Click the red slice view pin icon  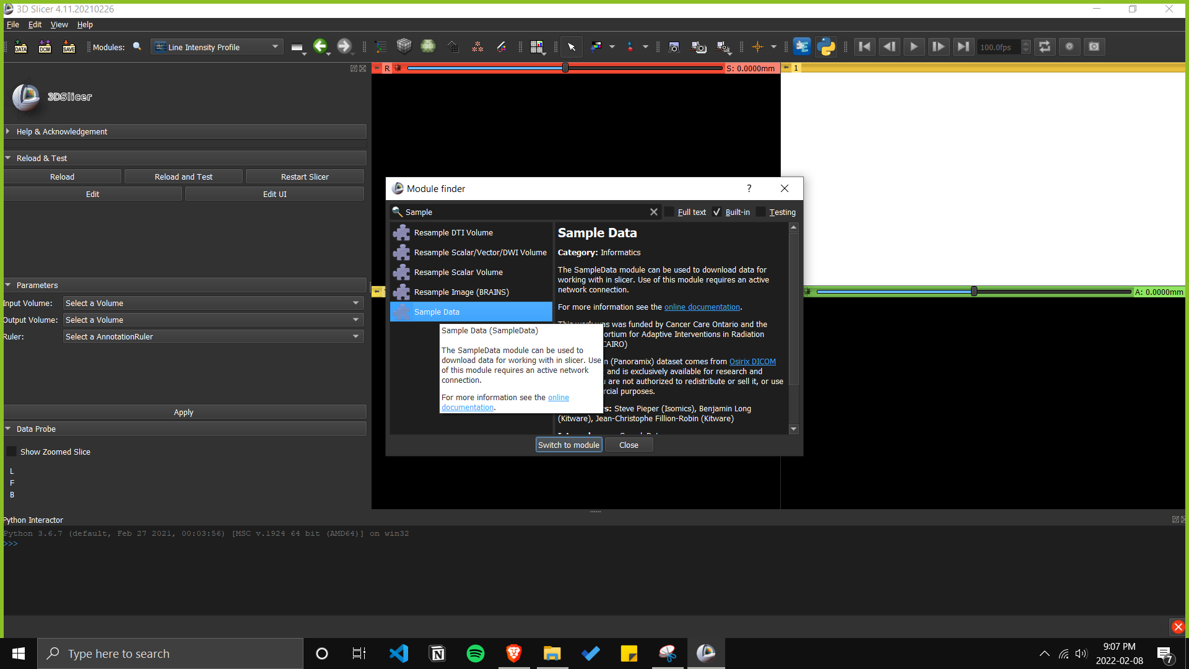(377, 68)
